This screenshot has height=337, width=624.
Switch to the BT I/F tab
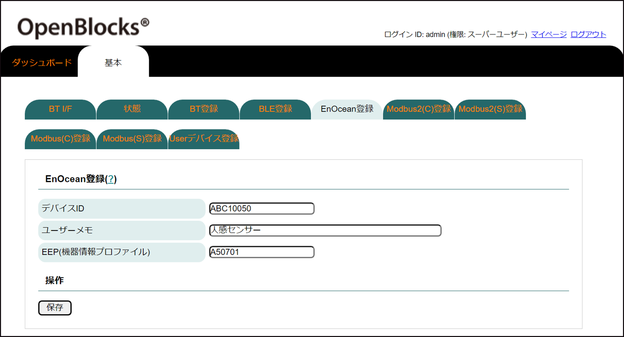tap(60, 109)
